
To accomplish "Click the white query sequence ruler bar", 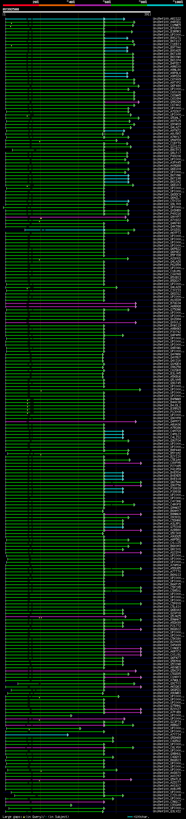I will [x=77, y=12].
